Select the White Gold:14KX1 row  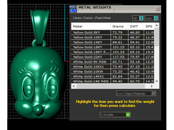click(113, 77)
